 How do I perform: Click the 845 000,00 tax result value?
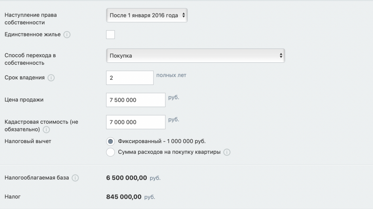click(x=124, y=197)
